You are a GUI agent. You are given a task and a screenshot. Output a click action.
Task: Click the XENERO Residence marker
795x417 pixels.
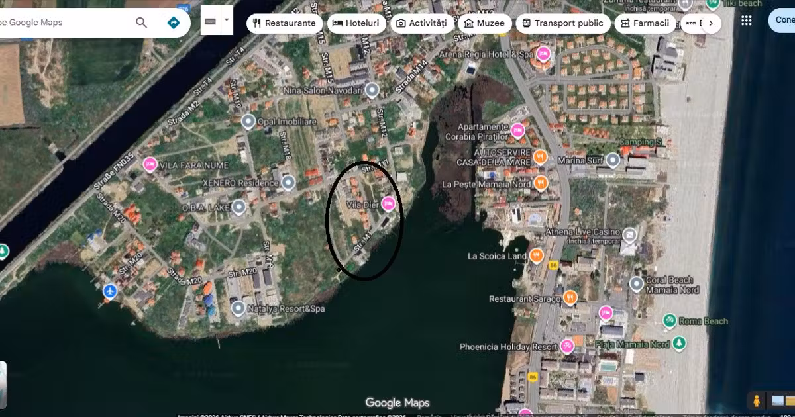[x=288, y=182]
